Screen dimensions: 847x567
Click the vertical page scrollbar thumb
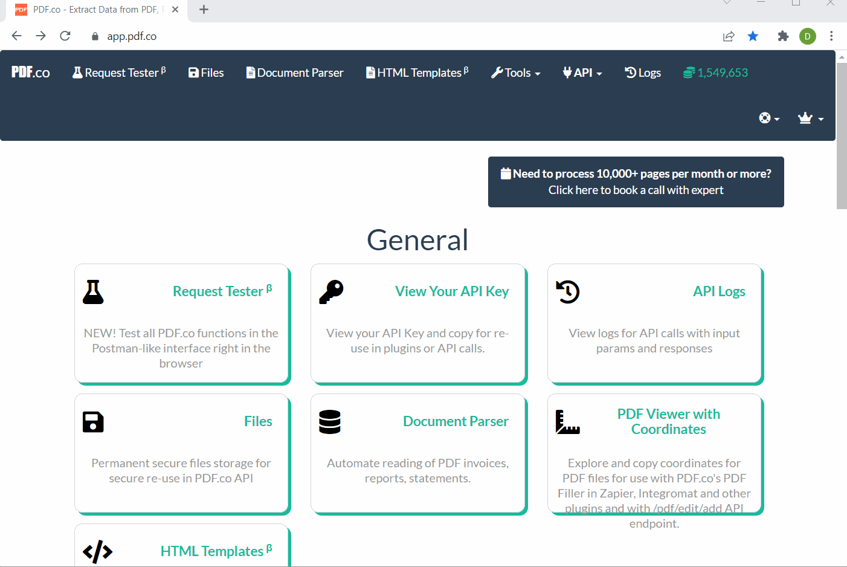coord(842,135)
